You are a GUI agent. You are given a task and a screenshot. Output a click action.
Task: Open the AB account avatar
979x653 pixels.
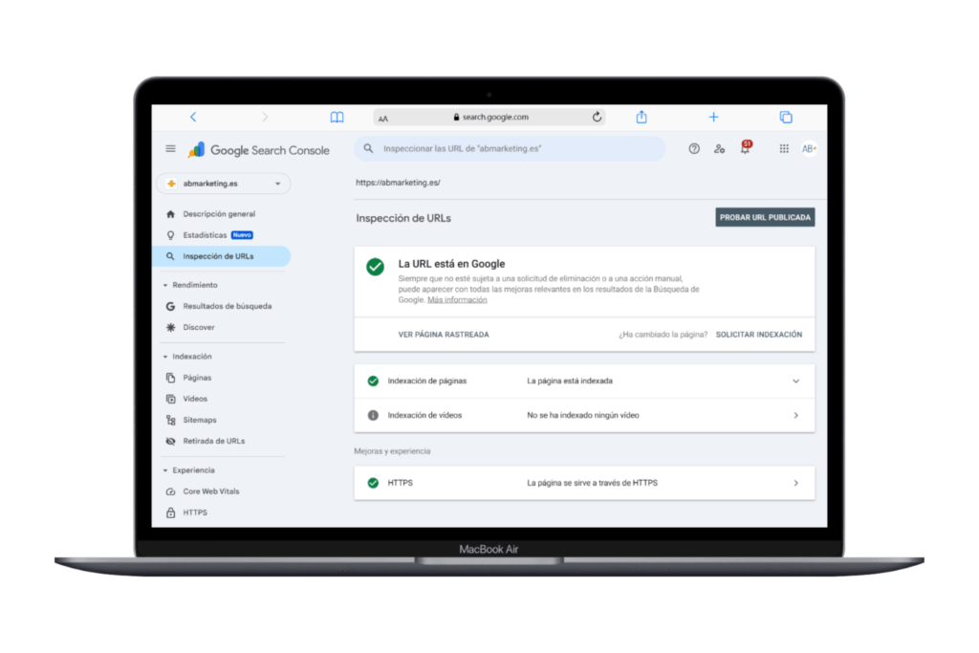[809, 148]
